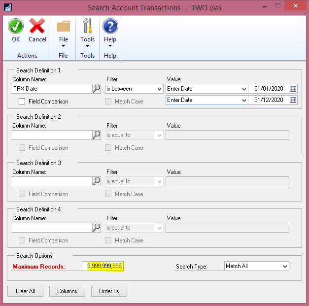Screen dimensions: 309x306
Task: Click Search Definition 2 column name field
Action: tap(52, 135)
